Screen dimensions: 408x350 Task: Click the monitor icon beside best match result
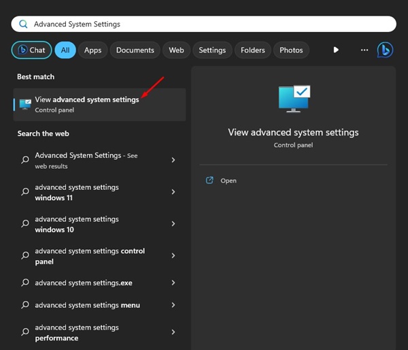(25, 104)
